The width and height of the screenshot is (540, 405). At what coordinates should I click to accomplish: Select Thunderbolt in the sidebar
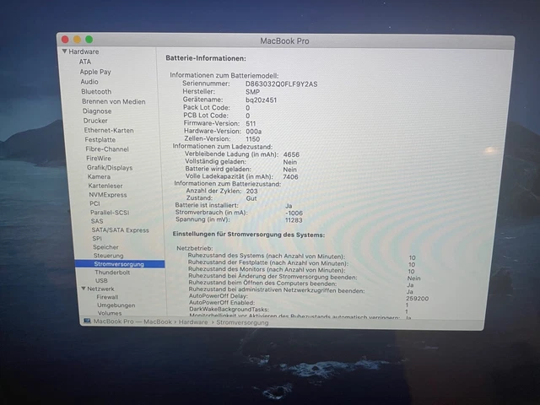[x=112, y=273]
